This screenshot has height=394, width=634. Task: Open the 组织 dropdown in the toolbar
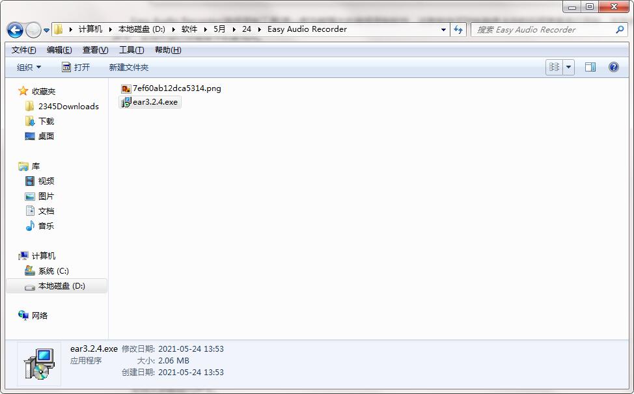pyautogui.click(x=29, y=67)
